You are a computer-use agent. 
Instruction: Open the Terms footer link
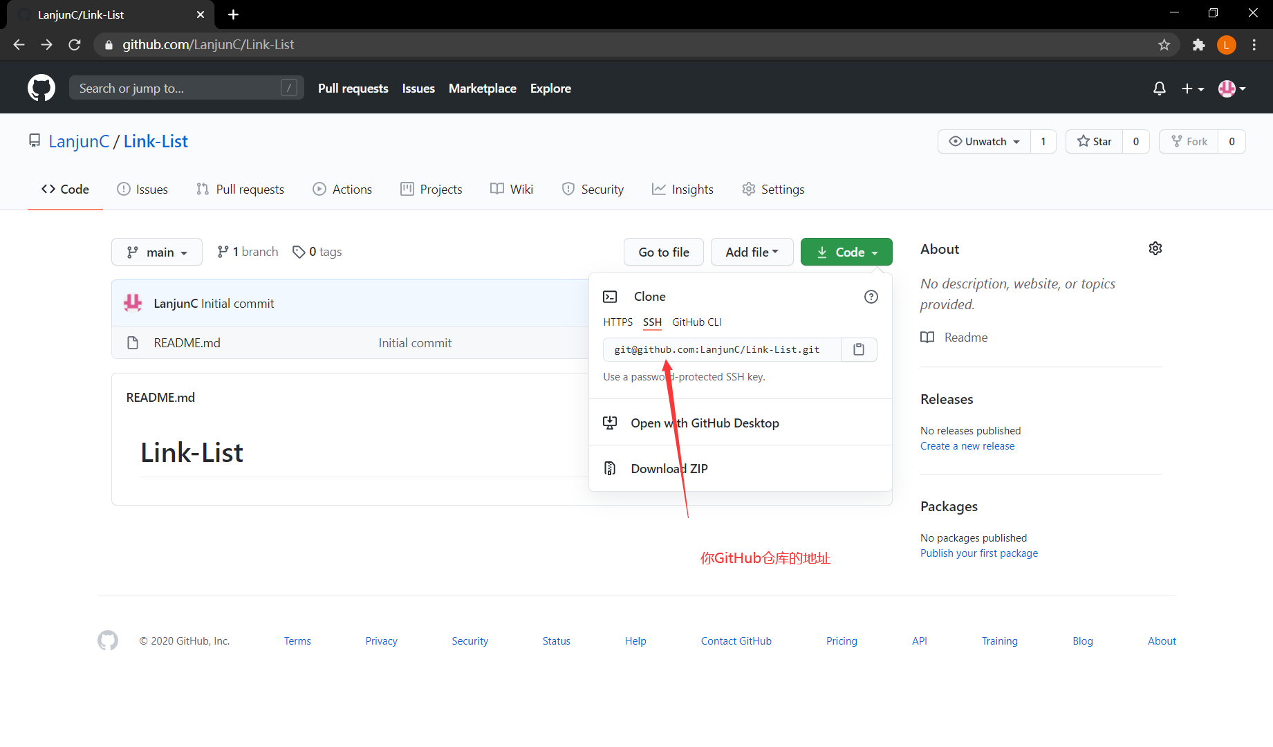(297, 641)
